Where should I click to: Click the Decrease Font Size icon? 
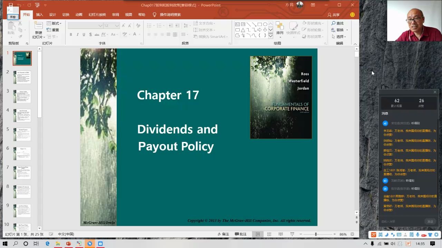coord(130,26)
